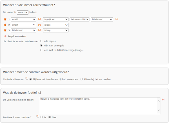Screen dimensions: 169x123
Task: Delete rule 1 with trash icon
Action: tap(5, 19)
